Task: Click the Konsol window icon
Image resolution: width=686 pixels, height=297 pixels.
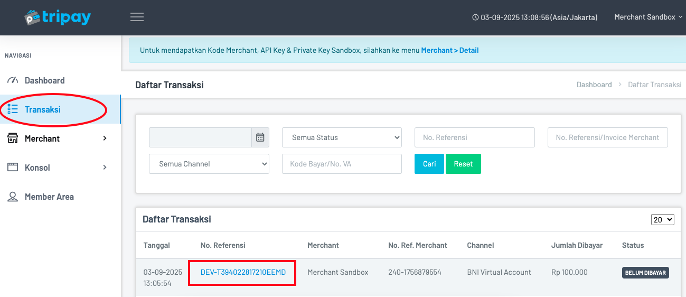Action: pos(13,168)
